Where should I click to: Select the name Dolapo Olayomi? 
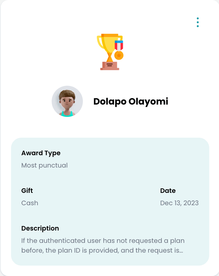pyautogui.click(x=131, y=101)
